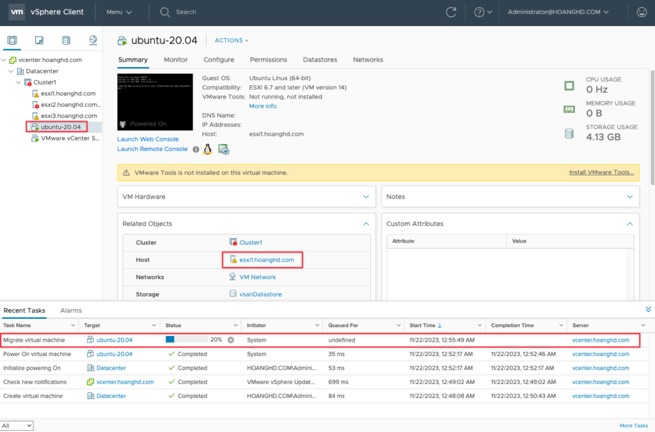
Task: Expand the VM Hardware panel
Action: click(366, 196)
